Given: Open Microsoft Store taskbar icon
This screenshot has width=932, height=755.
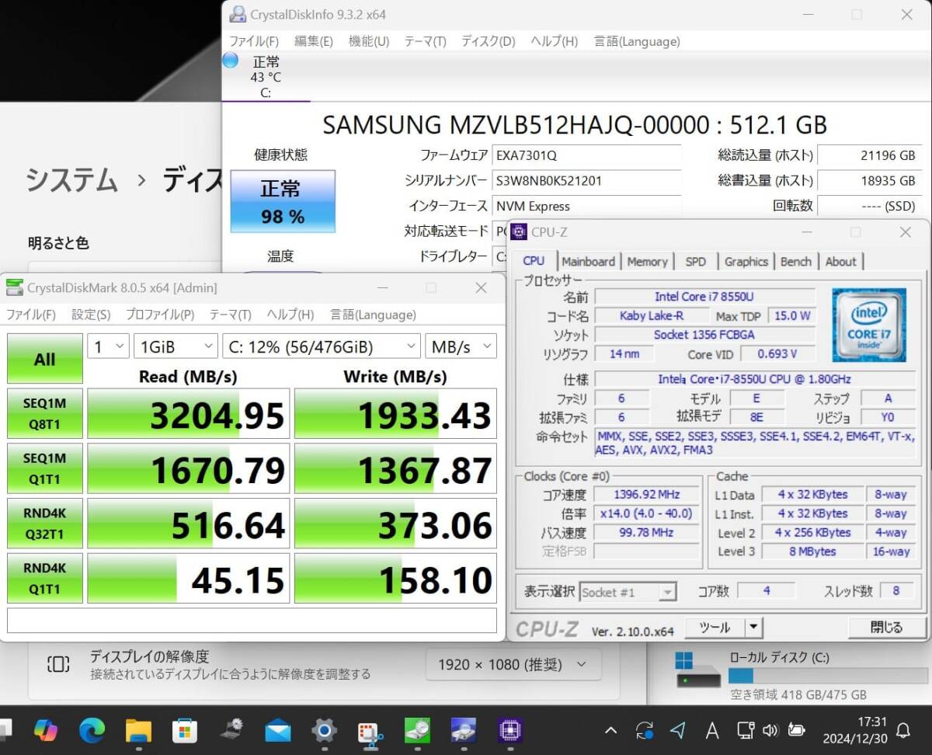Looking at the screenshot, I should pos(185,730).
